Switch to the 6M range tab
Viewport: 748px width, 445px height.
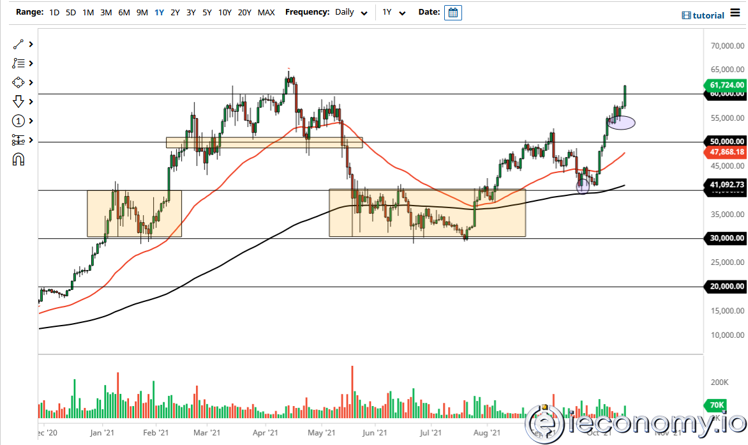123,11
